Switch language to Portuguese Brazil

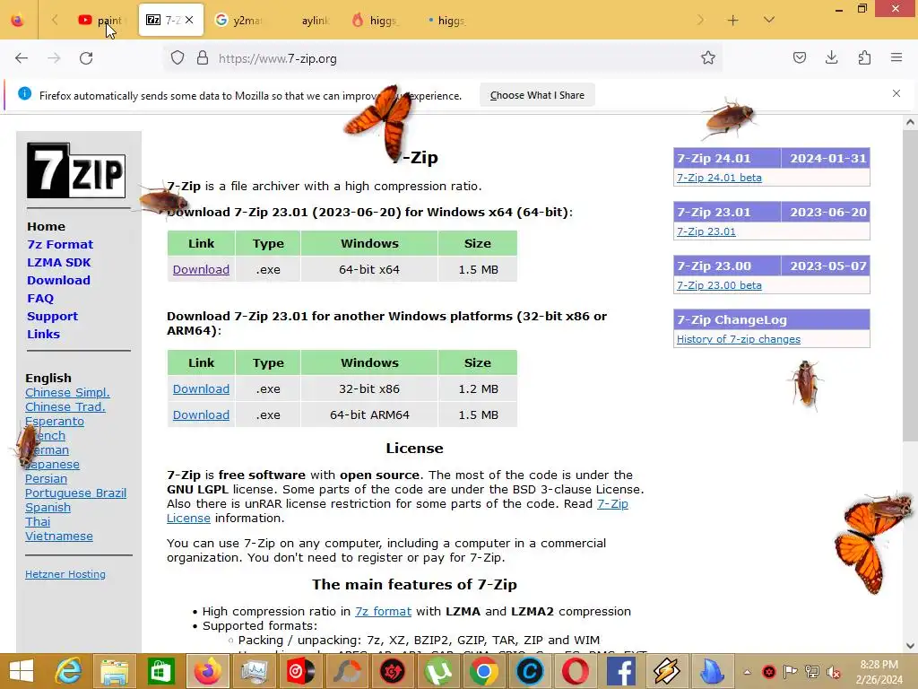coord(75,493)
